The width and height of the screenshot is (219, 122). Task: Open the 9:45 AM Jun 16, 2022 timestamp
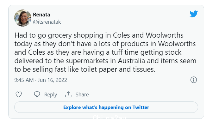41,80
